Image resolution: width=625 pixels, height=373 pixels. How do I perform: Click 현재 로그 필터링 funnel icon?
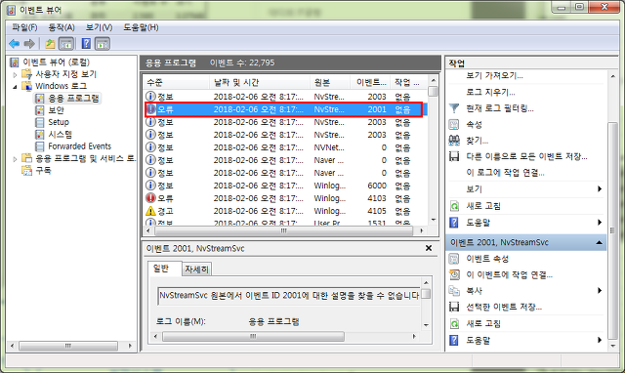(x=454, y=108)
